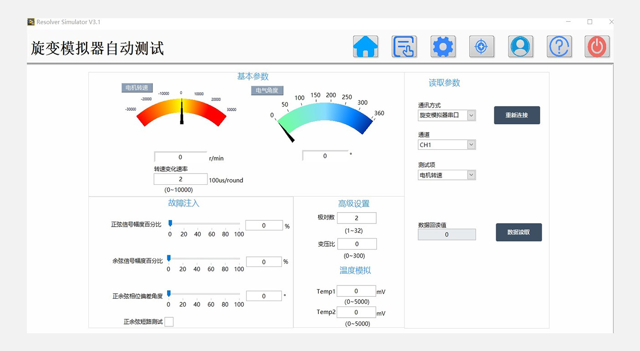Click the crosshair calibration icon
The width and height of the screenshot is (640, 351).
click(x=481, y=46)
